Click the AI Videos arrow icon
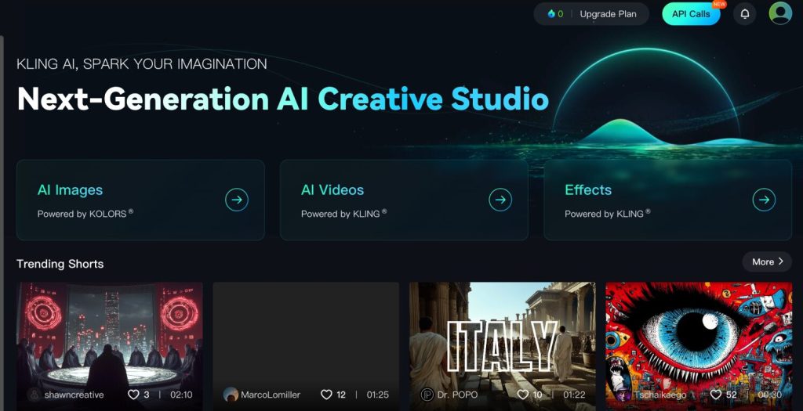The image size is (803, 411). tap(500, 200)
